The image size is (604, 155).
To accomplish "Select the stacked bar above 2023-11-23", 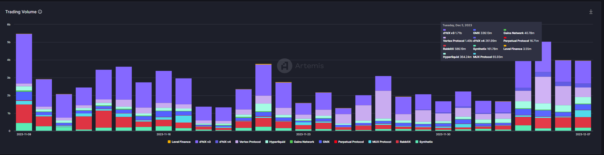I will point(303,117).
